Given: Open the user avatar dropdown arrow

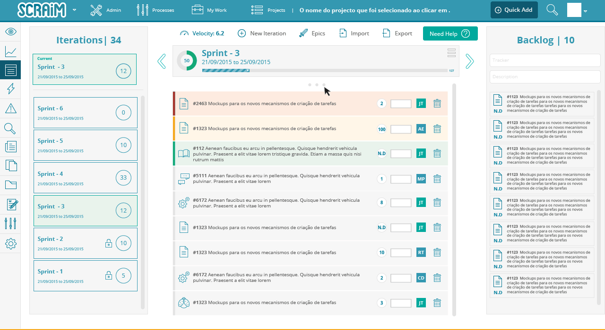Looking at the screenshot, I should (586, 11).
